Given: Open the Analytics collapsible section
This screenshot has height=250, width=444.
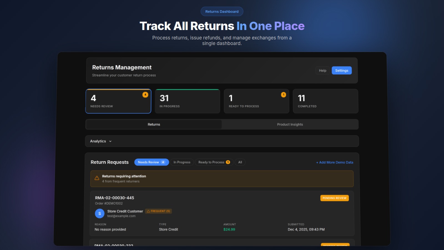Looking at the screenshot, I should (x=98, y=141).
